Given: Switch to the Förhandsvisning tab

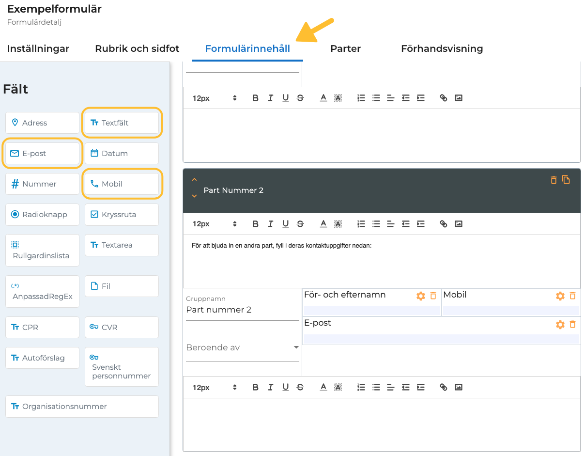Looking at the screenshot, I should [x=442, y=48].
